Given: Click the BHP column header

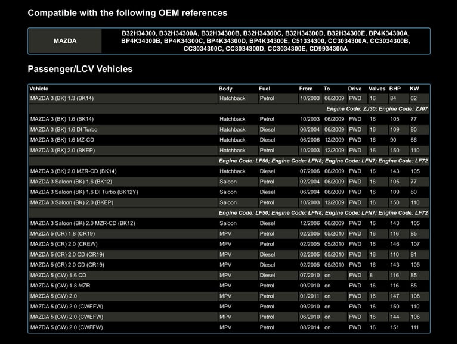Looking at the screenshot, I should point(395,89).
